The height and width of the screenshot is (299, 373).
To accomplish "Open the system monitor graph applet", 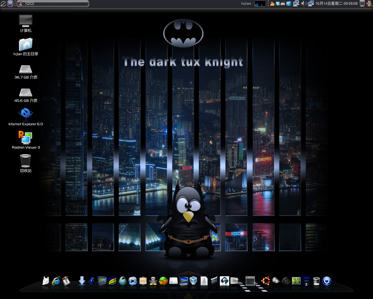I will [260, 4].
